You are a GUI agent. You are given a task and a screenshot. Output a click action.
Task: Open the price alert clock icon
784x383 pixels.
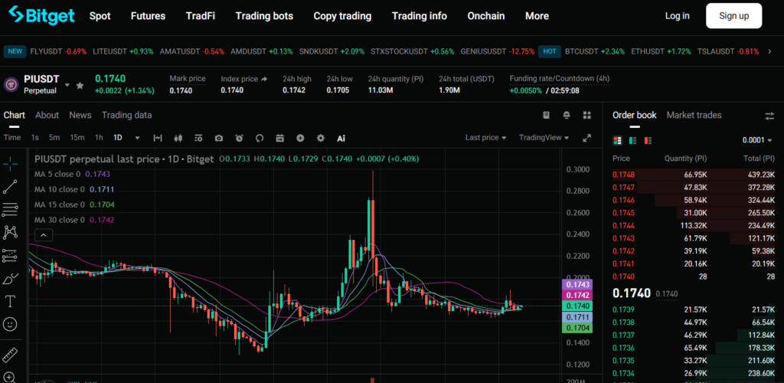239,138
